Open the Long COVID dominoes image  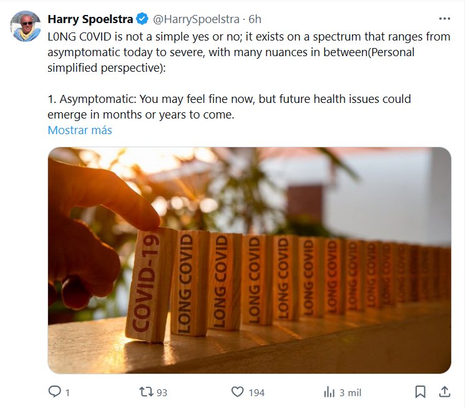(x=249, y=260)
